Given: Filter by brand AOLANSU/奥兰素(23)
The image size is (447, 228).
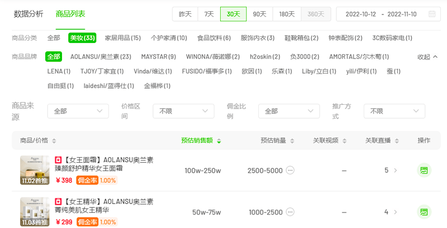Looking at the screenshot, I should point(101,57).
